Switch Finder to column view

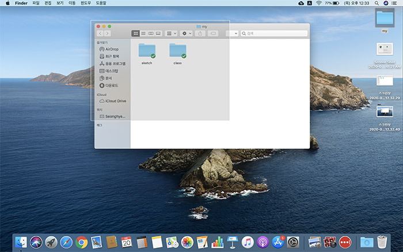coord(151,33)
